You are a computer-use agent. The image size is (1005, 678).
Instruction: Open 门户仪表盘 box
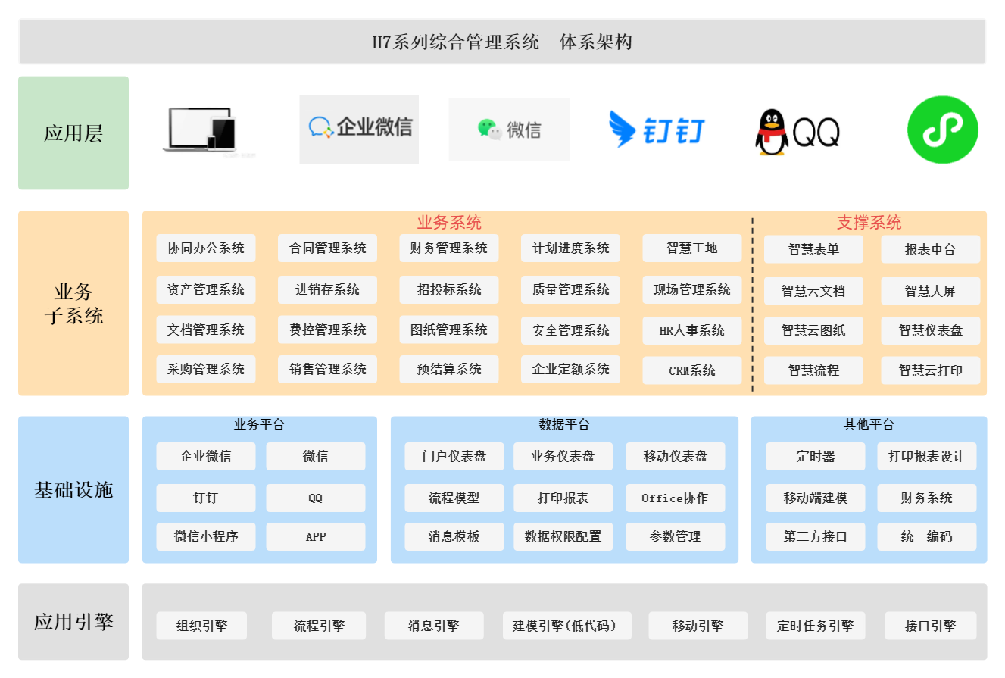point(454,457)
